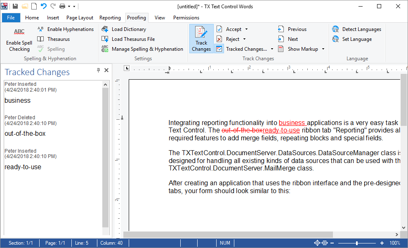Open the Thesaurus tool

53,39
